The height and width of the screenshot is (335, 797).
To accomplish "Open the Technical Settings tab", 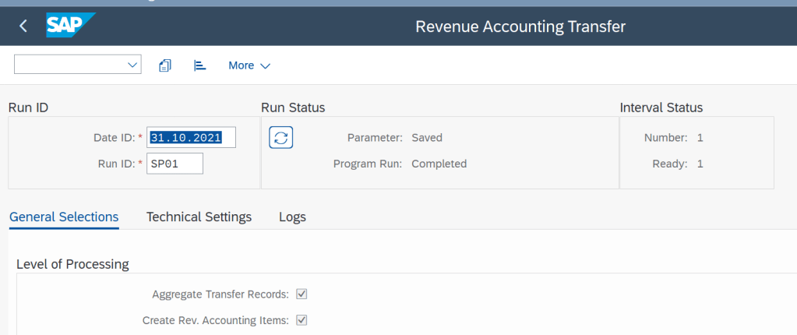I will [x=199, y=217].
